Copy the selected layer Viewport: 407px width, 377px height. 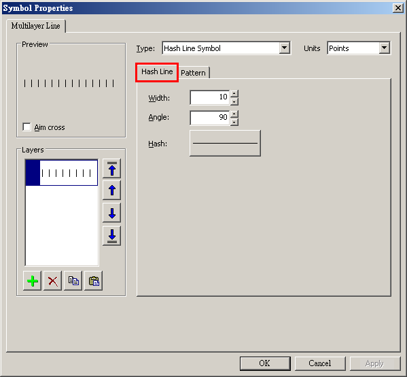pos(73,281)
